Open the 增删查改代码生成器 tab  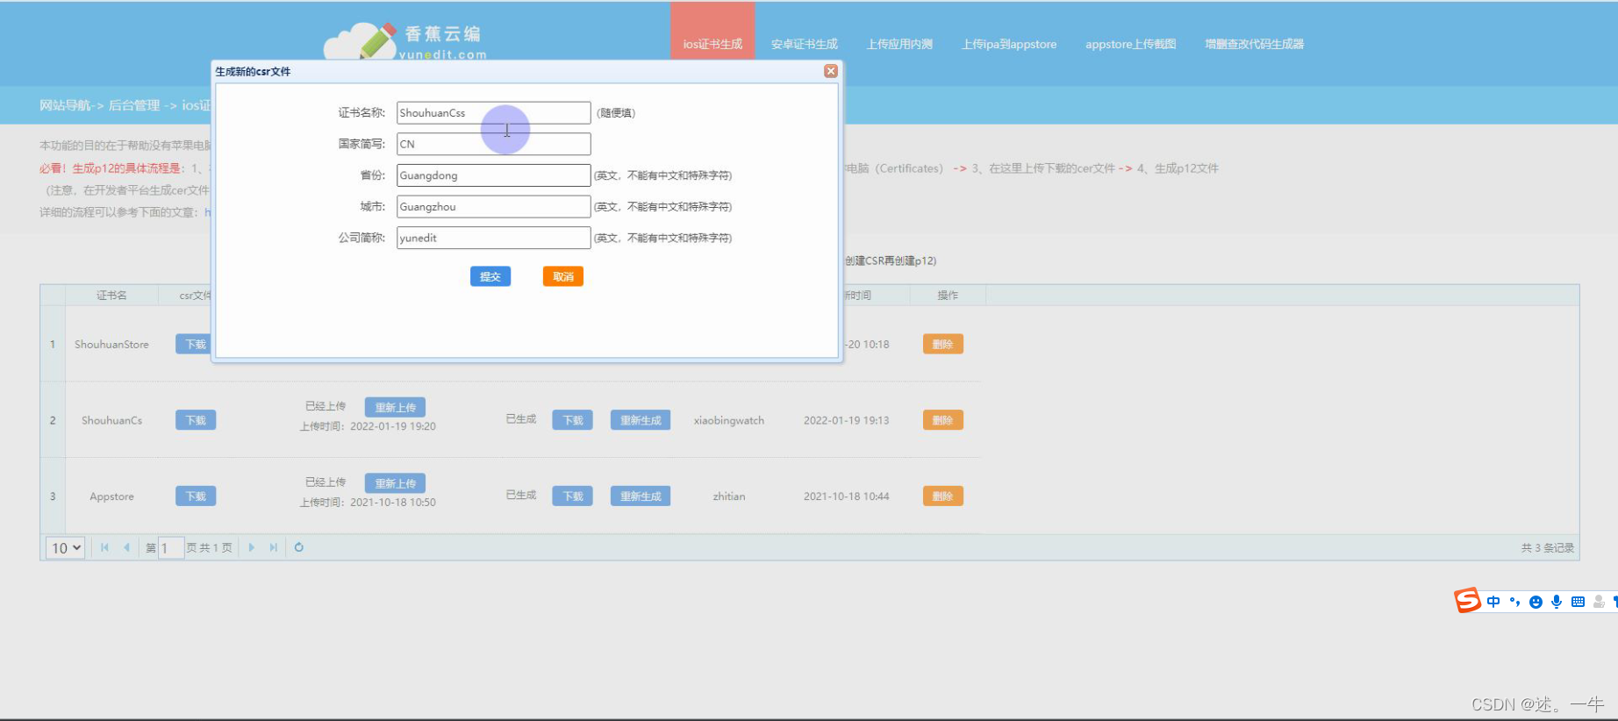pos(1254,44)
